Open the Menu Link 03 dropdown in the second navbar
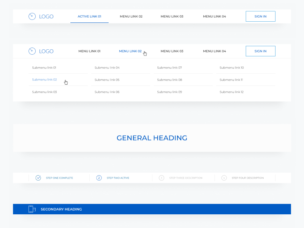 172,51
